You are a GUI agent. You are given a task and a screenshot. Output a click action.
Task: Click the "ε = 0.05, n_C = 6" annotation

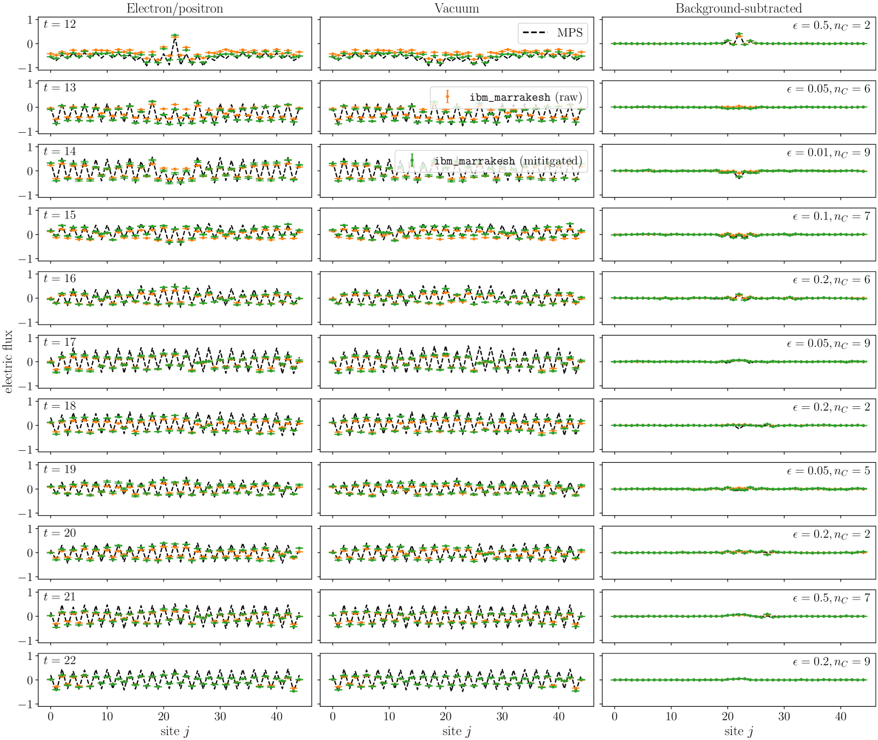pos(828,89)
